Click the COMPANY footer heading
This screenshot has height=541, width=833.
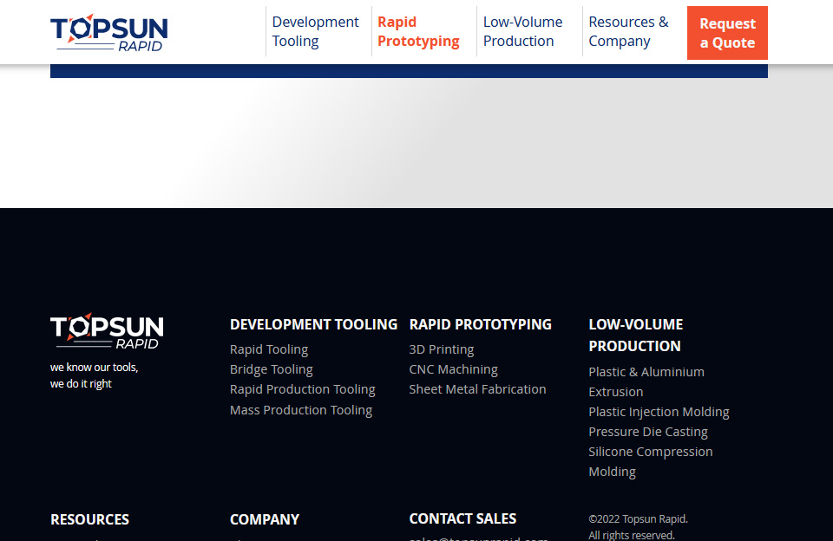click(x=265, y=519)
